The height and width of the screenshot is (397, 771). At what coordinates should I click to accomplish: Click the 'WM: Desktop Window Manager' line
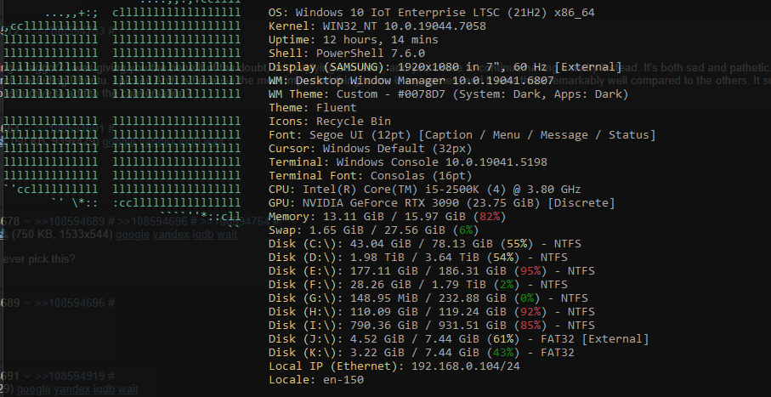(411, 81)
